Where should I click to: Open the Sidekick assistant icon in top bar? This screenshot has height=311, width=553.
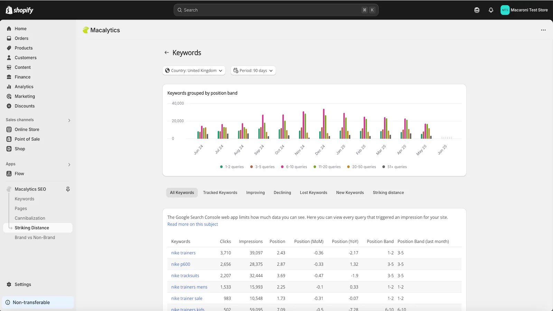click(x=477, y=10)
